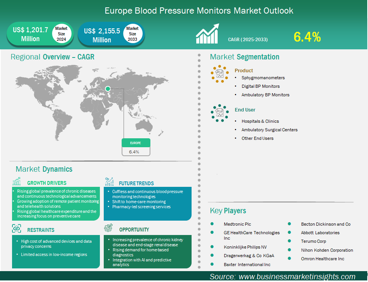Click Omron Healthcare Inc in Key Players
Image resolution: width=368 pixels, height=282 pixels.
coord(323,259)
